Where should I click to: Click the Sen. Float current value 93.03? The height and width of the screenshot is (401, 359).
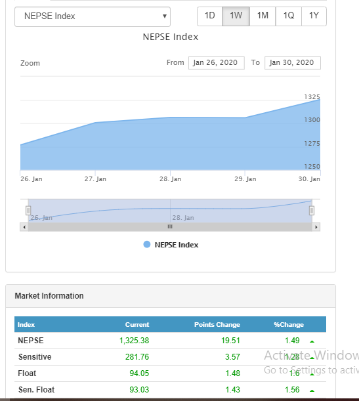tap(139, 390)
